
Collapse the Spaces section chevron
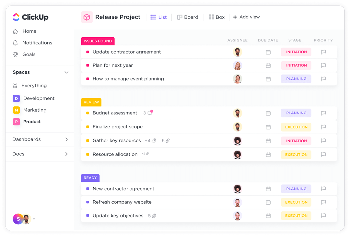pos(66,72)
